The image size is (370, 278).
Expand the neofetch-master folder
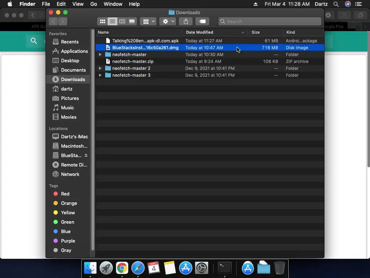tap(100, 55)
